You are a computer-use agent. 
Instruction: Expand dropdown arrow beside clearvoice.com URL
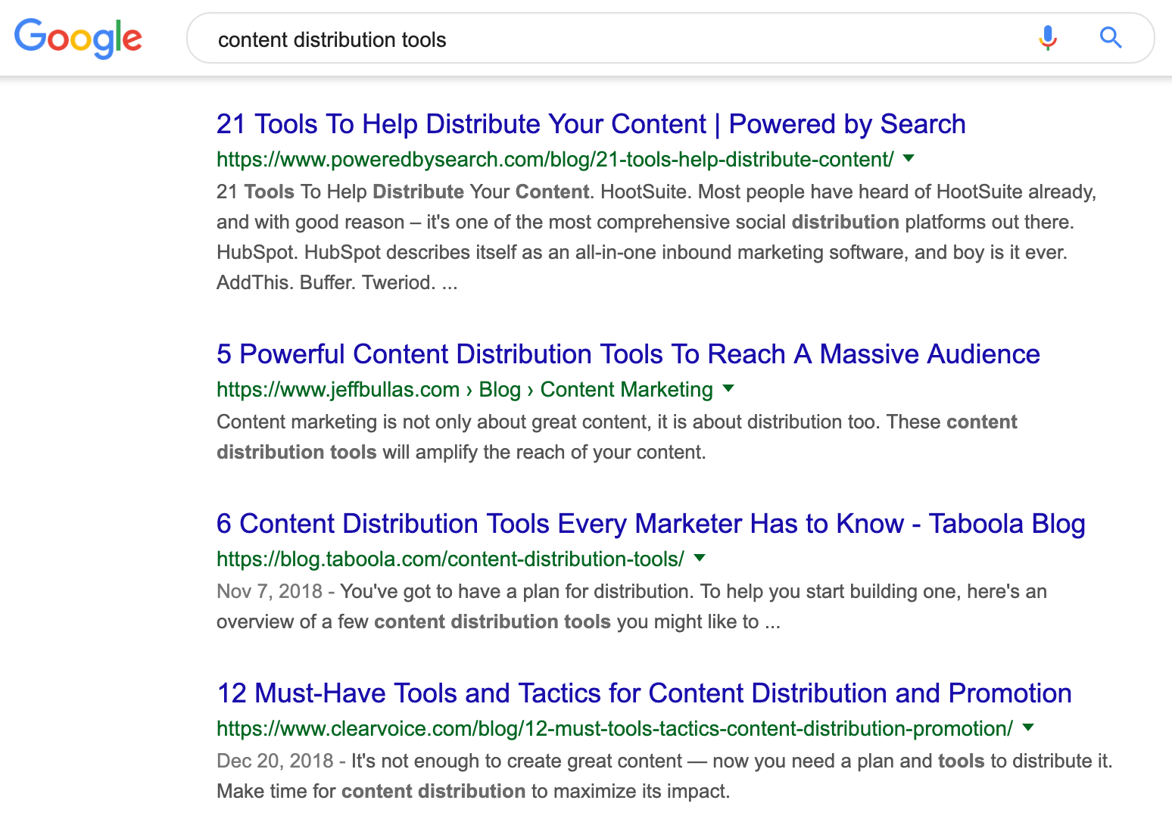point(1028,727)
